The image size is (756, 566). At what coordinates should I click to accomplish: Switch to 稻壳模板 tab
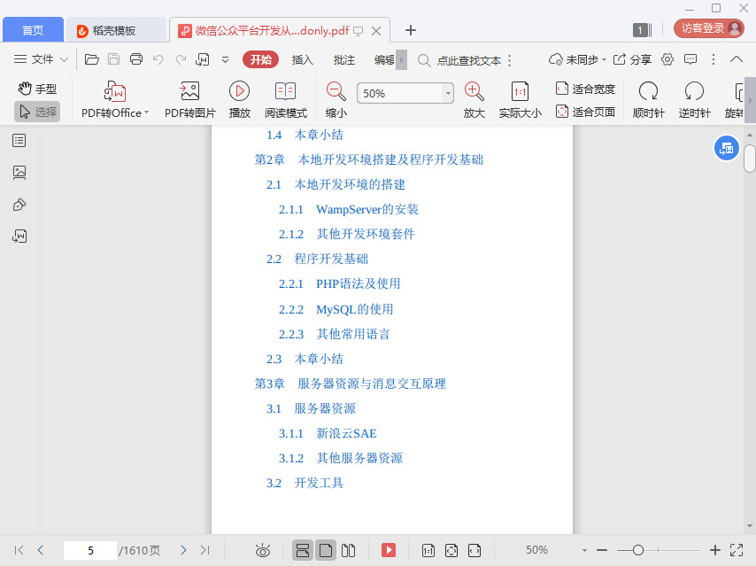coord(116,30)
